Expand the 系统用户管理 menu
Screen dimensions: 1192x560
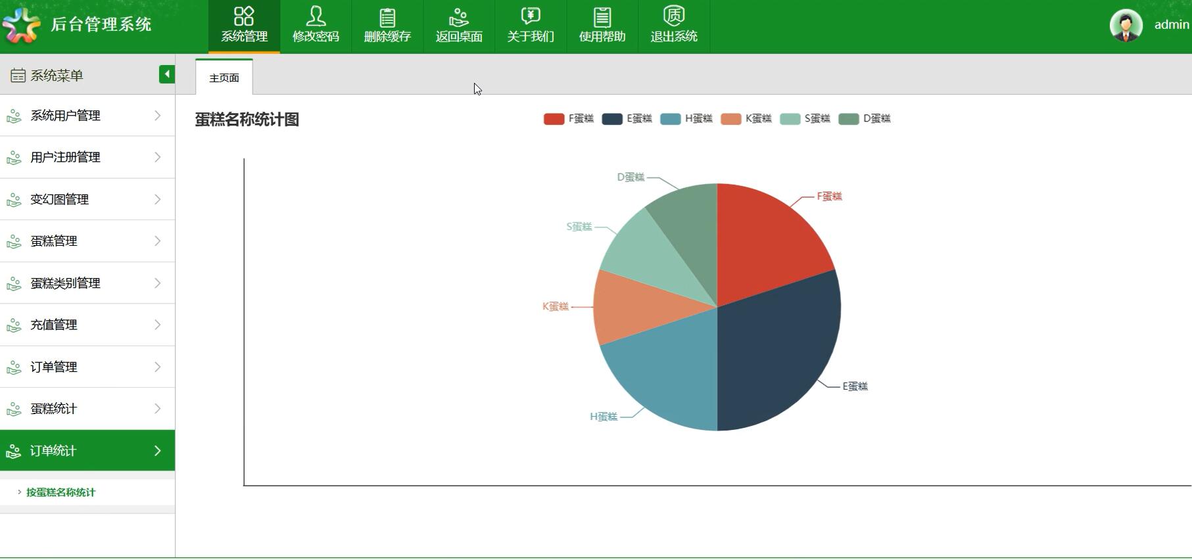coord(87,116)
